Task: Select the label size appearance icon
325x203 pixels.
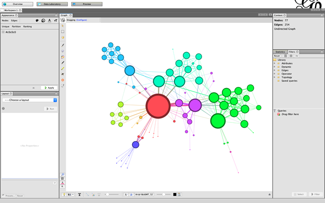Action: (x=56, y=20)
